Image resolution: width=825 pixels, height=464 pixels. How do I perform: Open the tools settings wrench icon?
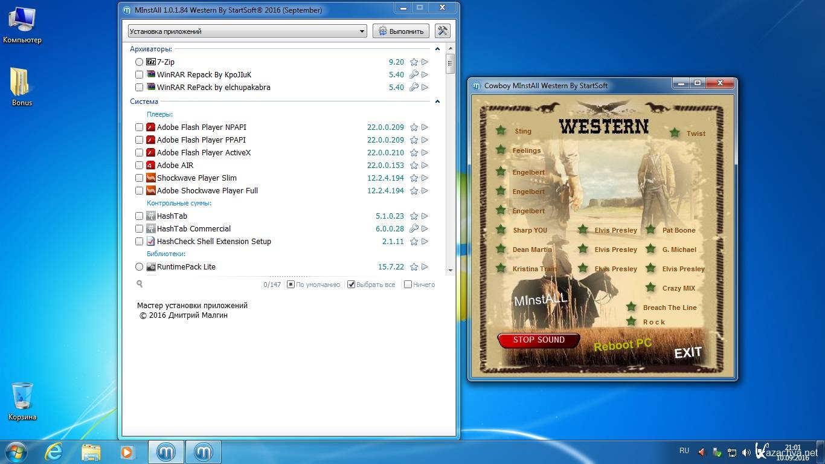[442, 31]
